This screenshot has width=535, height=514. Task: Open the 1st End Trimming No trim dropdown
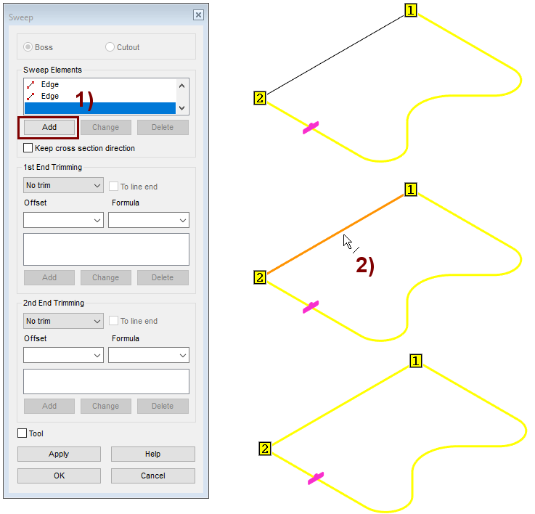(63, 186)
